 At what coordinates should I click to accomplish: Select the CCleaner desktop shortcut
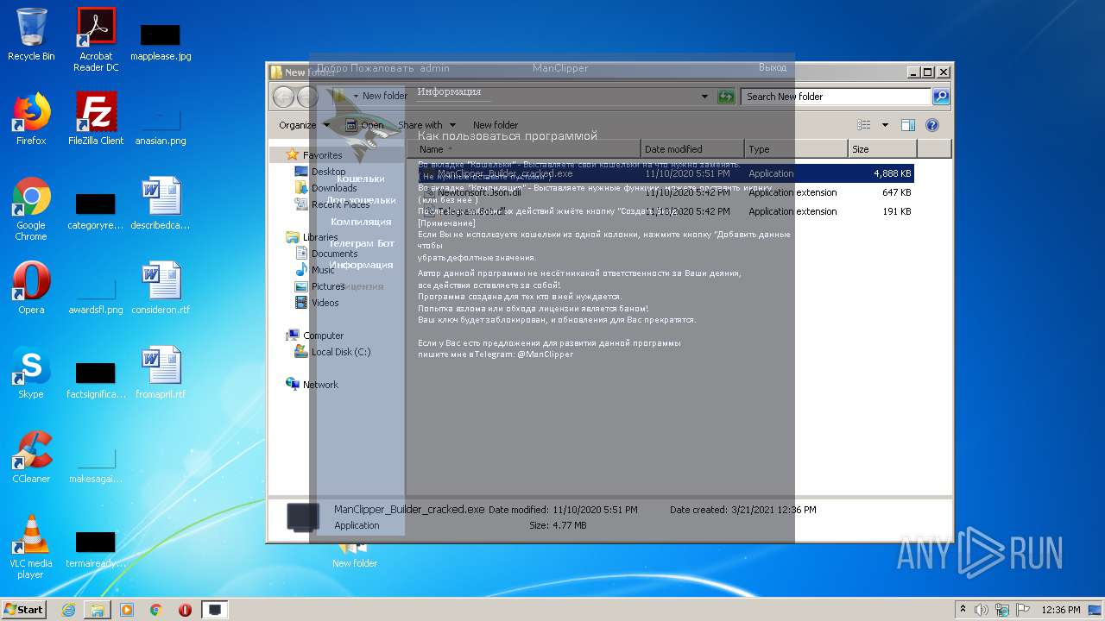(31, 457)
